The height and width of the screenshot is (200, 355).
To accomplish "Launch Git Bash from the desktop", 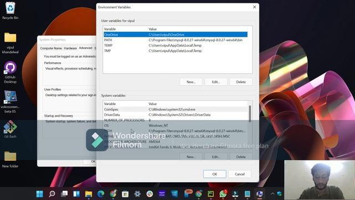I will click(x=10, y=129).
